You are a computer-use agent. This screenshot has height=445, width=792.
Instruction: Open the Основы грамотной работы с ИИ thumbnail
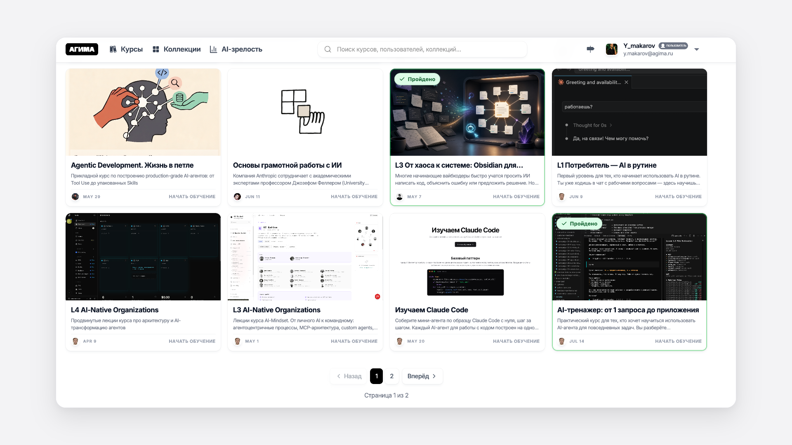point(305,112)
